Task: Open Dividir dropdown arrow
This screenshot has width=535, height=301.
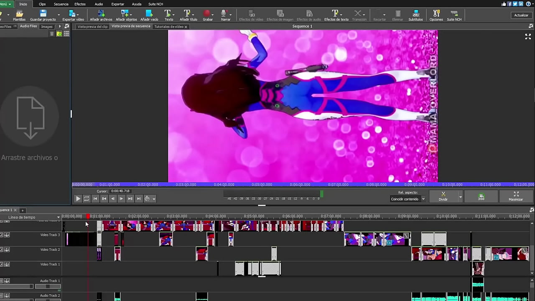Action: point(461,196)
